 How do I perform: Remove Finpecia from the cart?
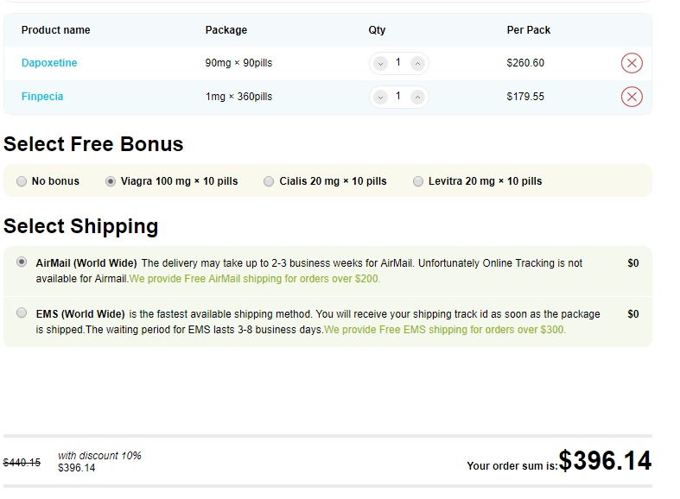[632, 97]
